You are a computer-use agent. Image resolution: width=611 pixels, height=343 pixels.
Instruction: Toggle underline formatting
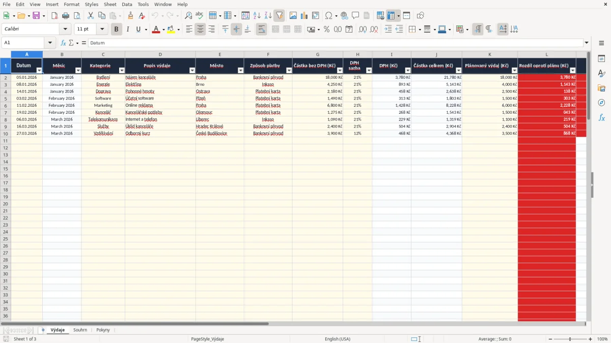(x=138, y=29)
